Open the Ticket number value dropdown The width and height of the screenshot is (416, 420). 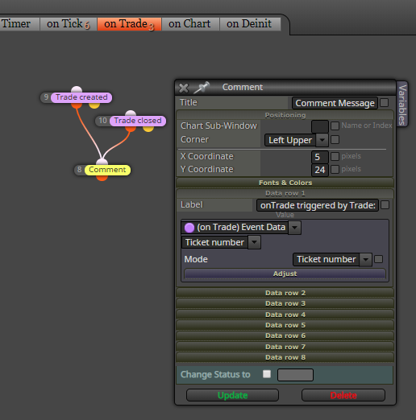221,242
